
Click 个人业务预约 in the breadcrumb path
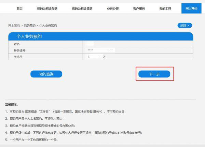point(47,26)
